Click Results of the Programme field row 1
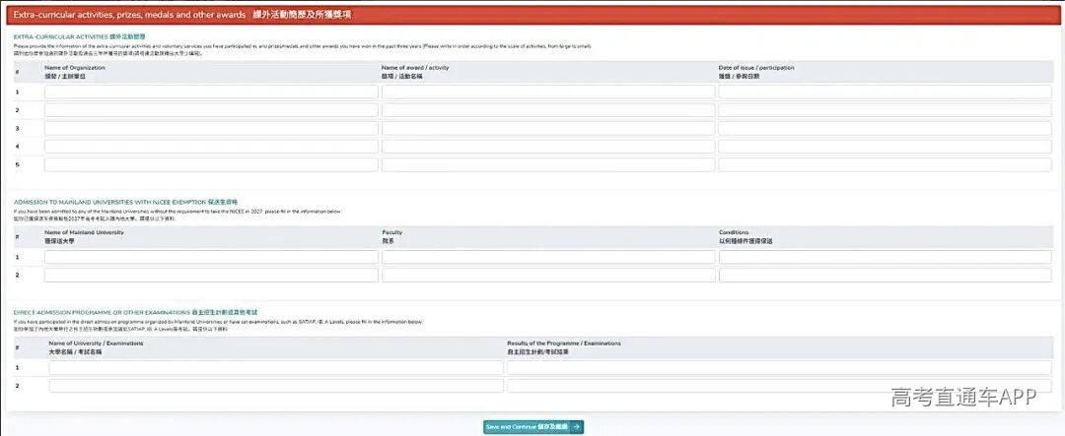The width and height of the screenshot is (1065, 436). (x=780, y=367)
